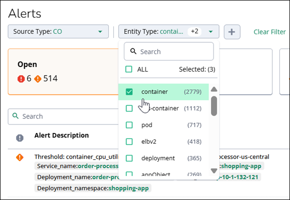This screenshot has width=290, height=200.
Task: Check the elbv2 checkbox
Action: pos(129,142)
